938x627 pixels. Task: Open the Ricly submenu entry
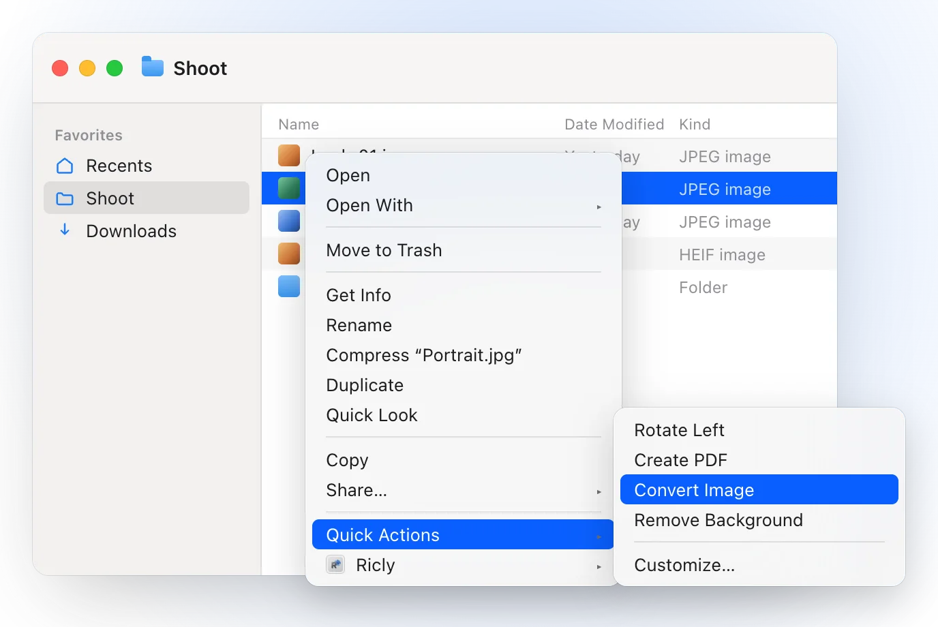[464, 565]
